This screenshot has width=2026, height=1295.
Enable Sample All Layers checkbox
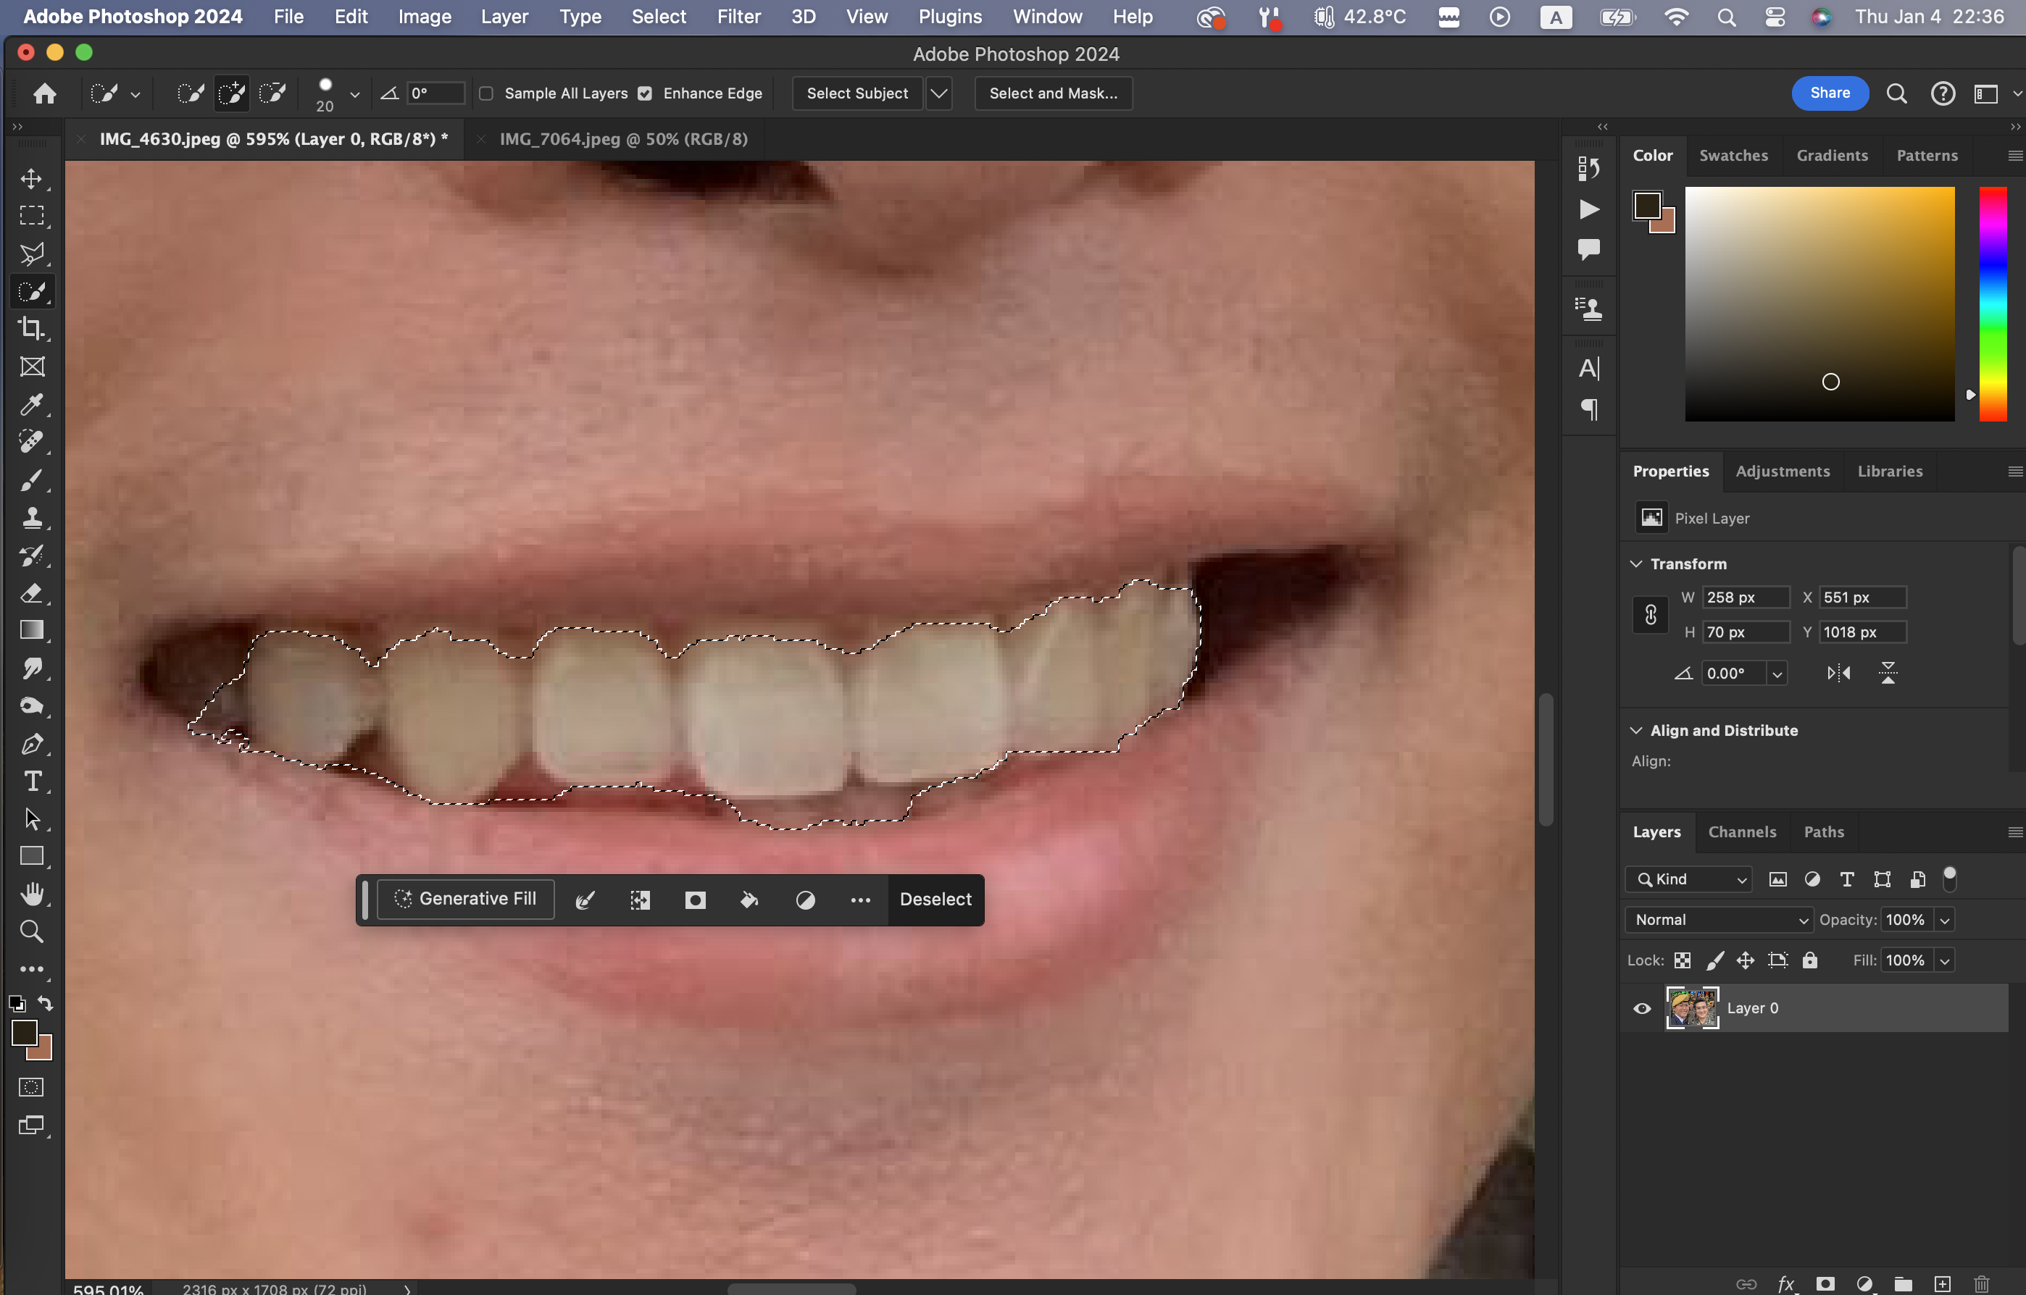point(486,93)
